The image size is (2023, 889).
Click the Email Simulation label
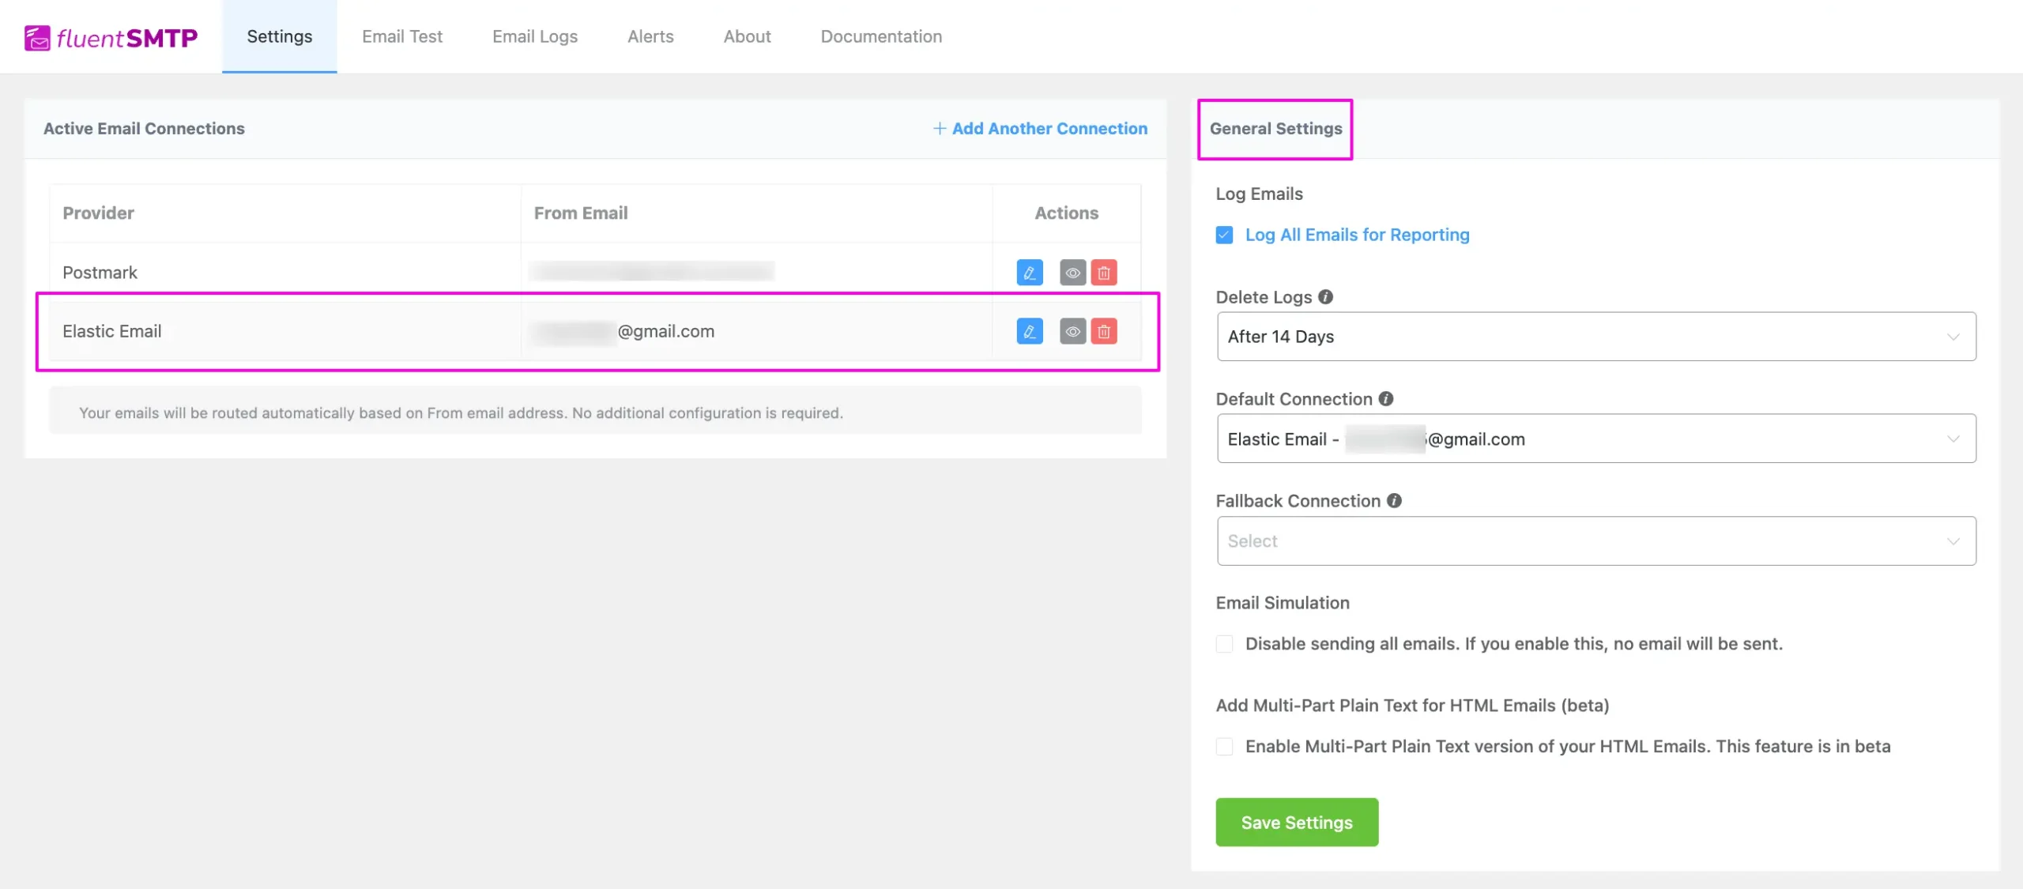tap(1283, 603)
